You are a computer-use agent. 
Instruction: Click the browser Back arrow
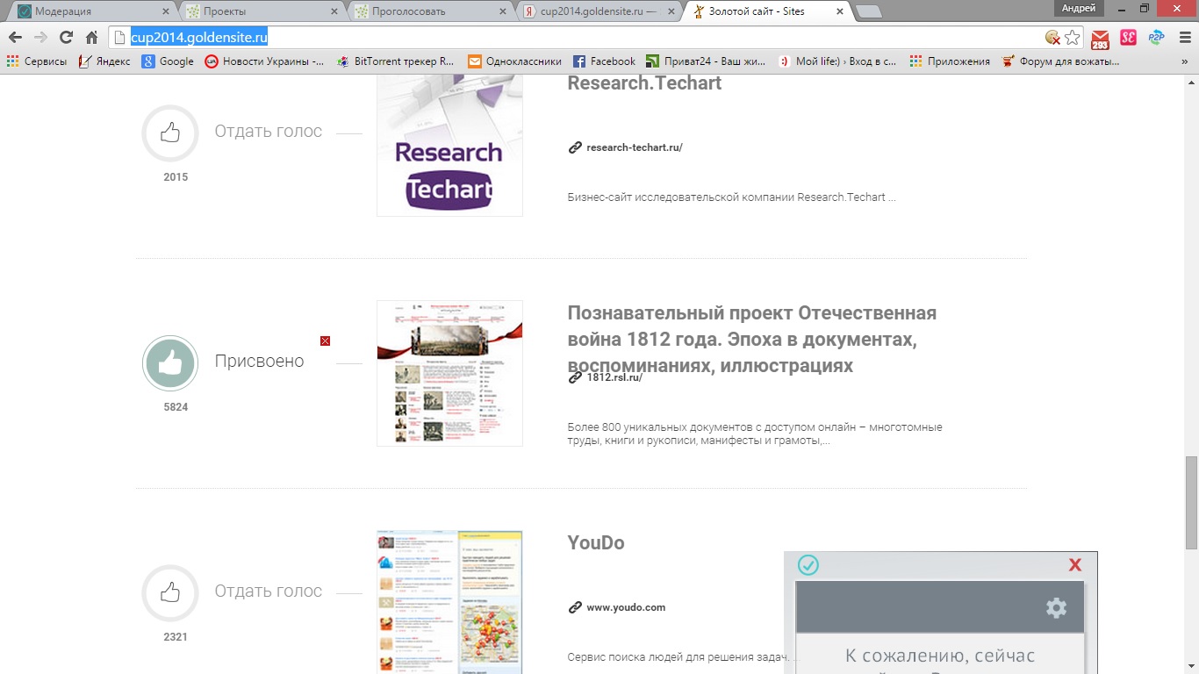pos(15,38)
